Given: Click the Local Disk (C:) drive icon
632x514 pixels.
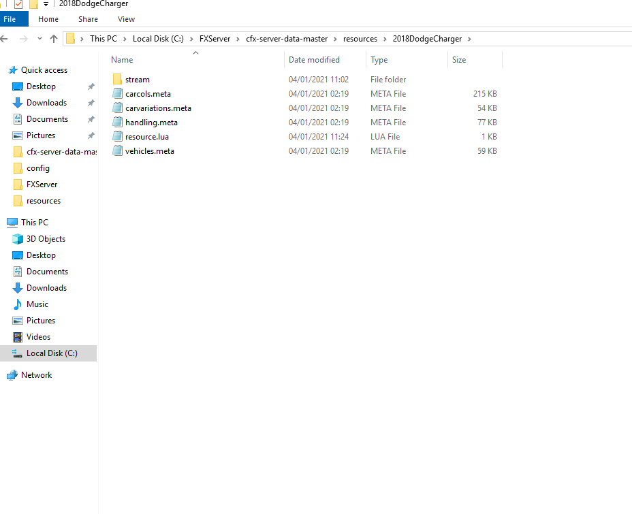Looking at the screenshot, I should click(17, 353).
